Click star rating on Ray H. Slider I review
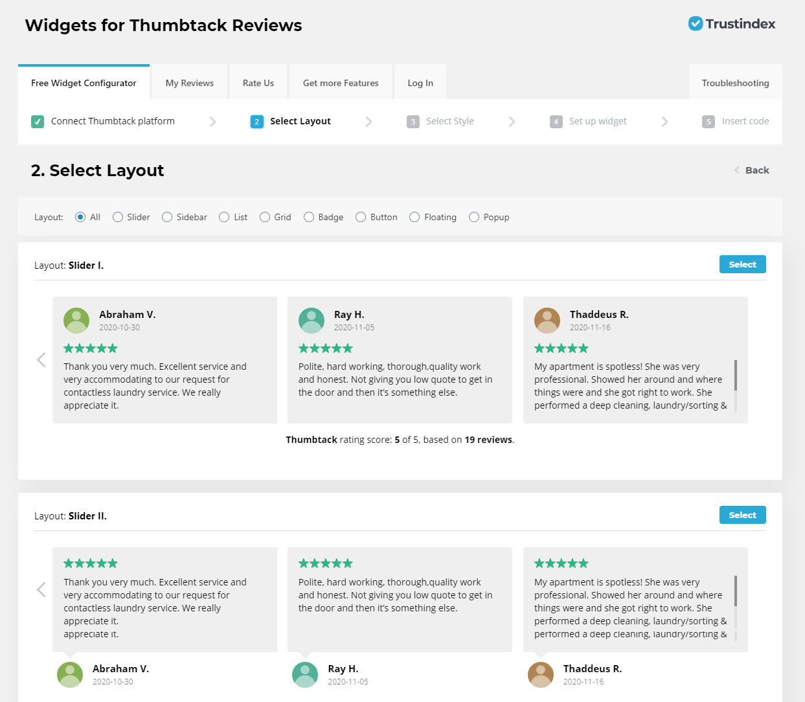Image resolution: width=805 pixels, height=702 pixels. click(x=326, y=348)
